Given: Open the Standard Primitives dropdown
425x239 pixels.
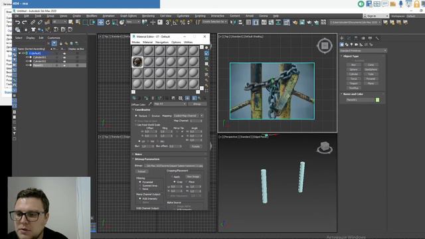Looking at the screenshot, I should 363,50.
